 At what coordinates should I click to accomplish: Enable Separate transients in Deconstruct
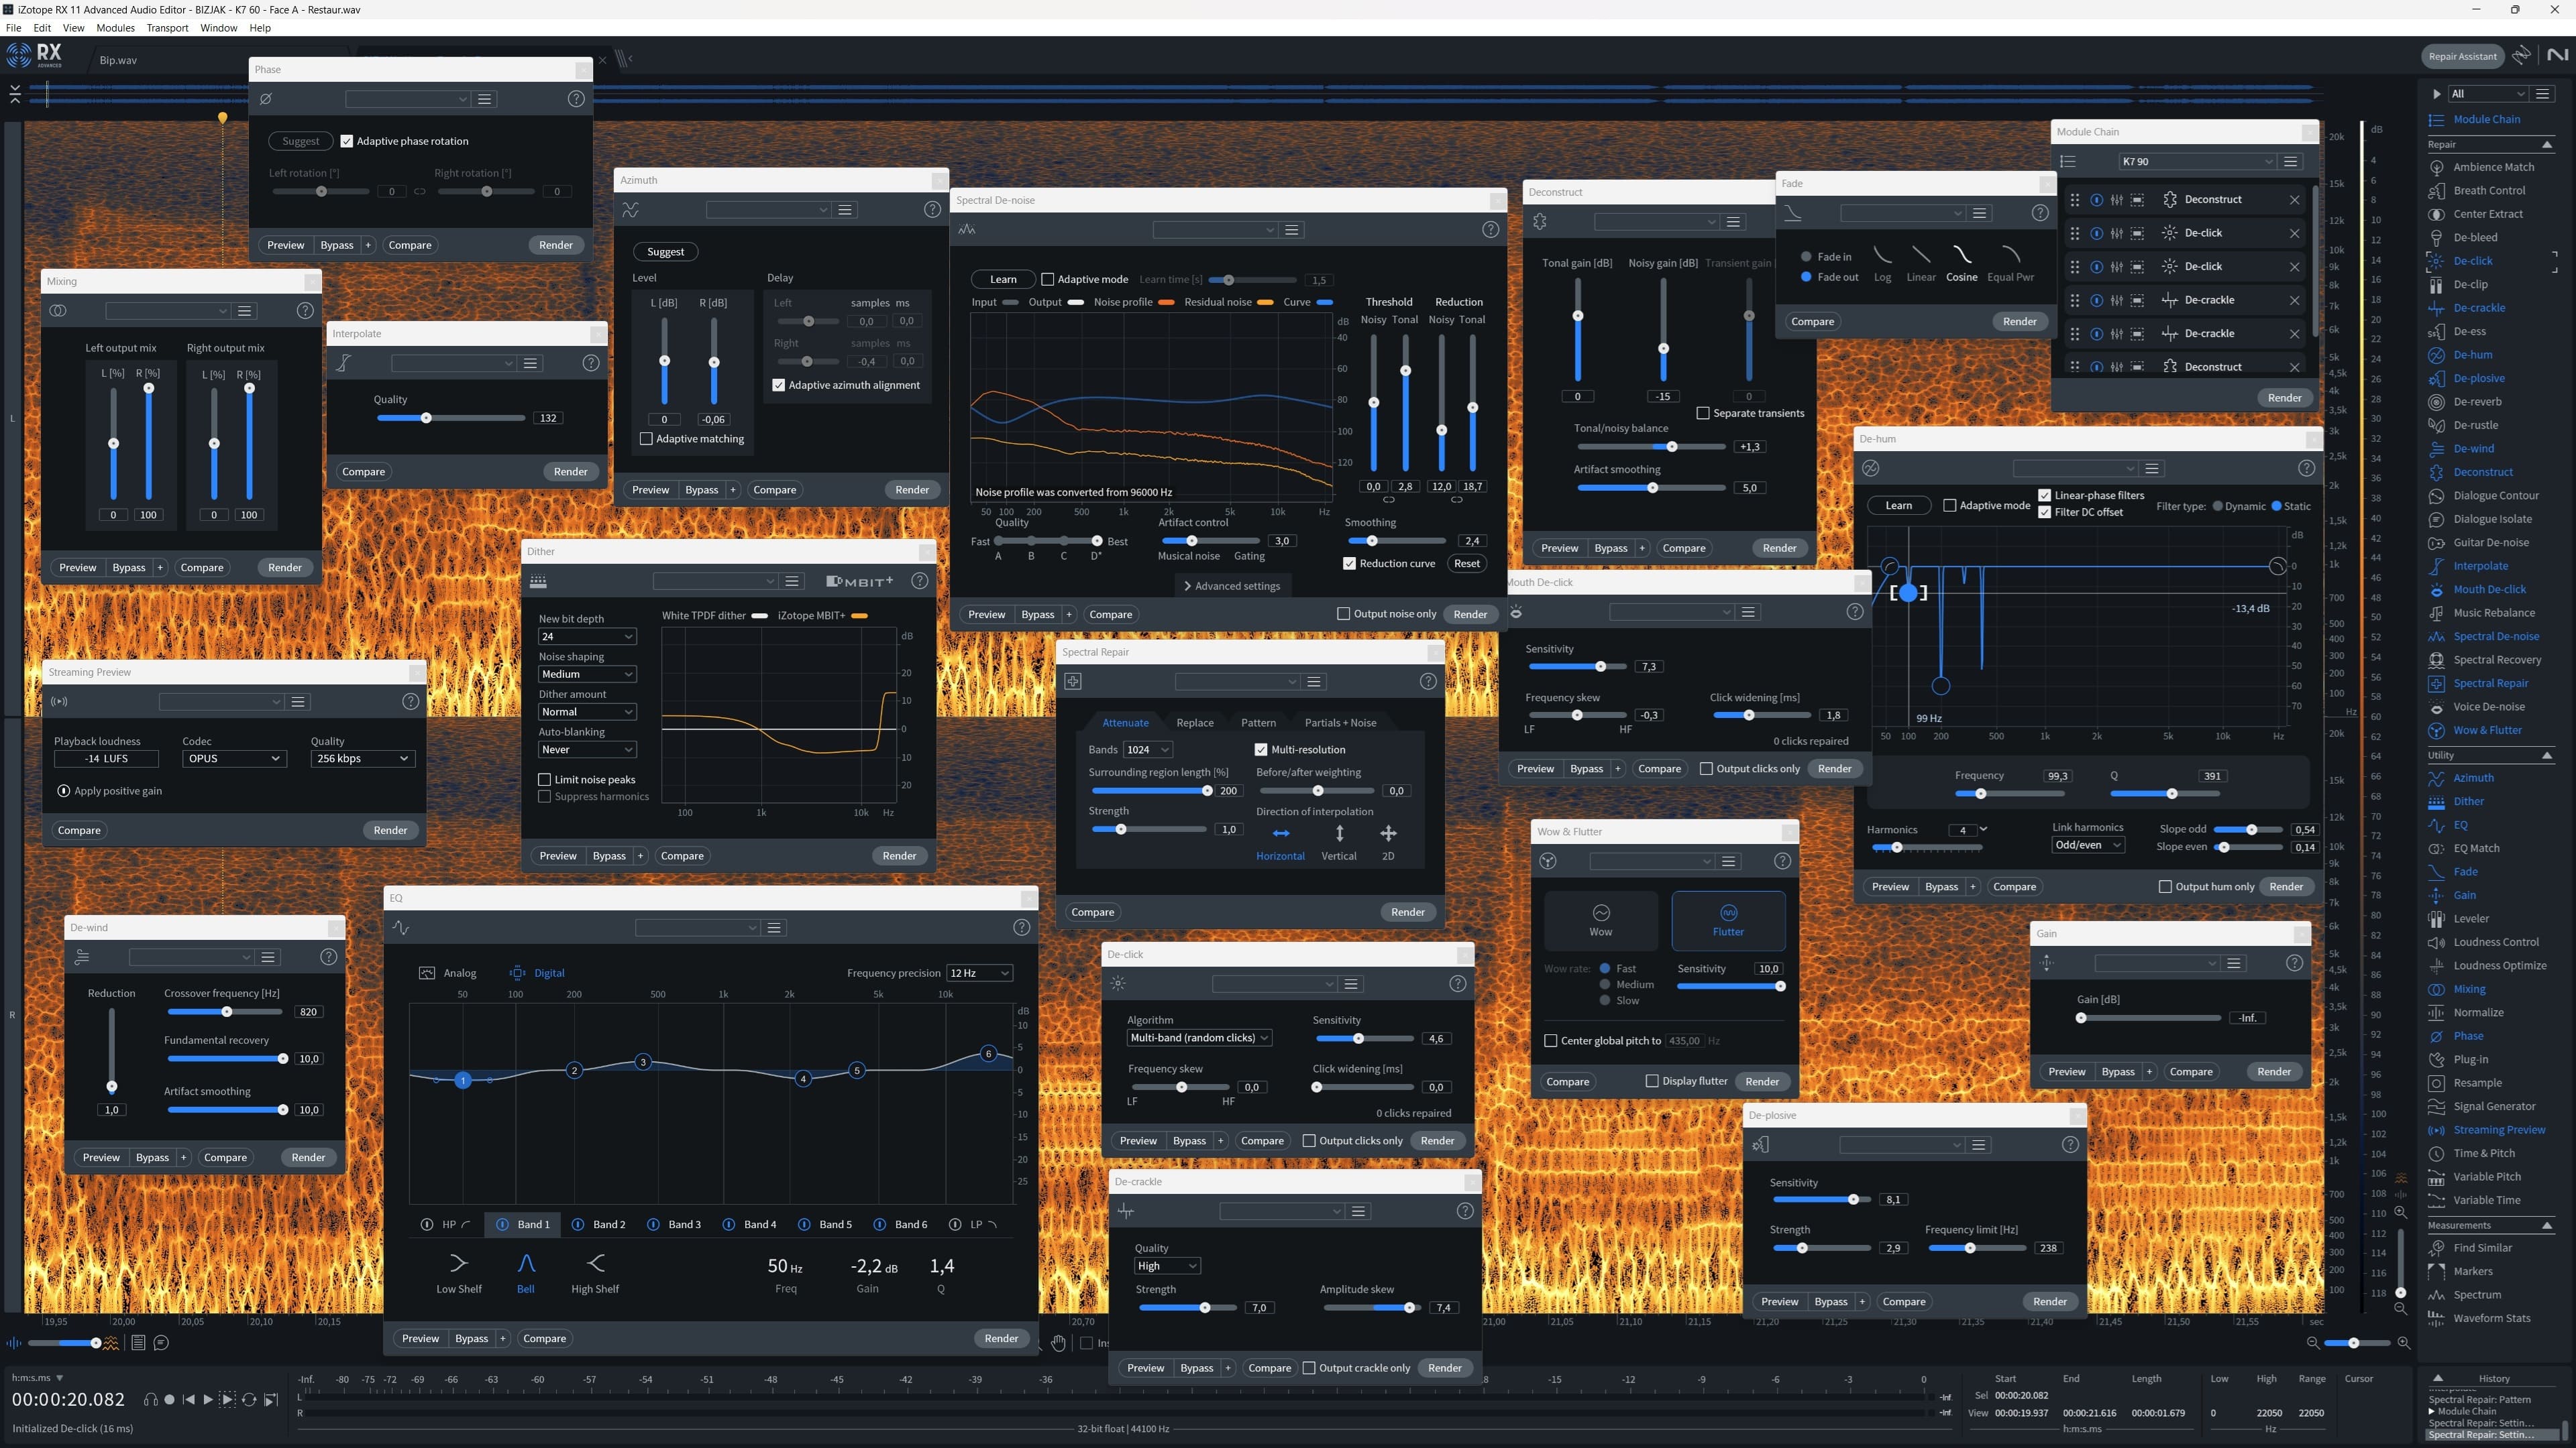(x=1703, y=413)
